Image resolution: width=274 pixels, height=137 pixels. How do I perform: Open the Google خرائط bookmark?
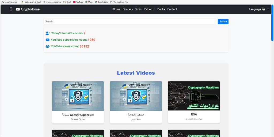tap(101, 2)
